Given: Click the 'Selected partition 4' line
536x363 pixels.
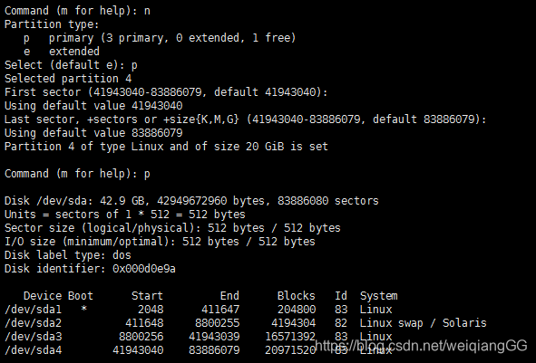Looking at the screenshot, I should click(x=68, y=79).
